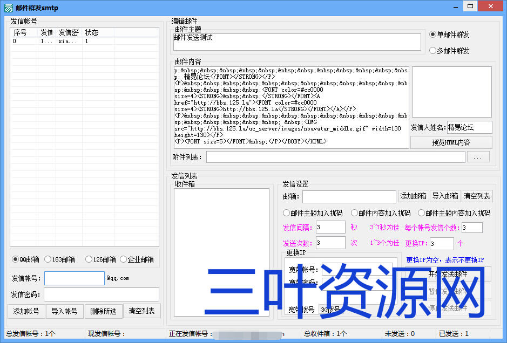Click 预览HTML内容 to preview the email
The height and width of the screenshot is (343, 507).
coord(451,142)
